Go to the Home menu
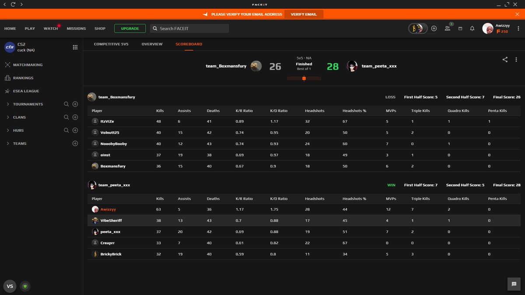This screenshot has width=525, height=295. 10,28
